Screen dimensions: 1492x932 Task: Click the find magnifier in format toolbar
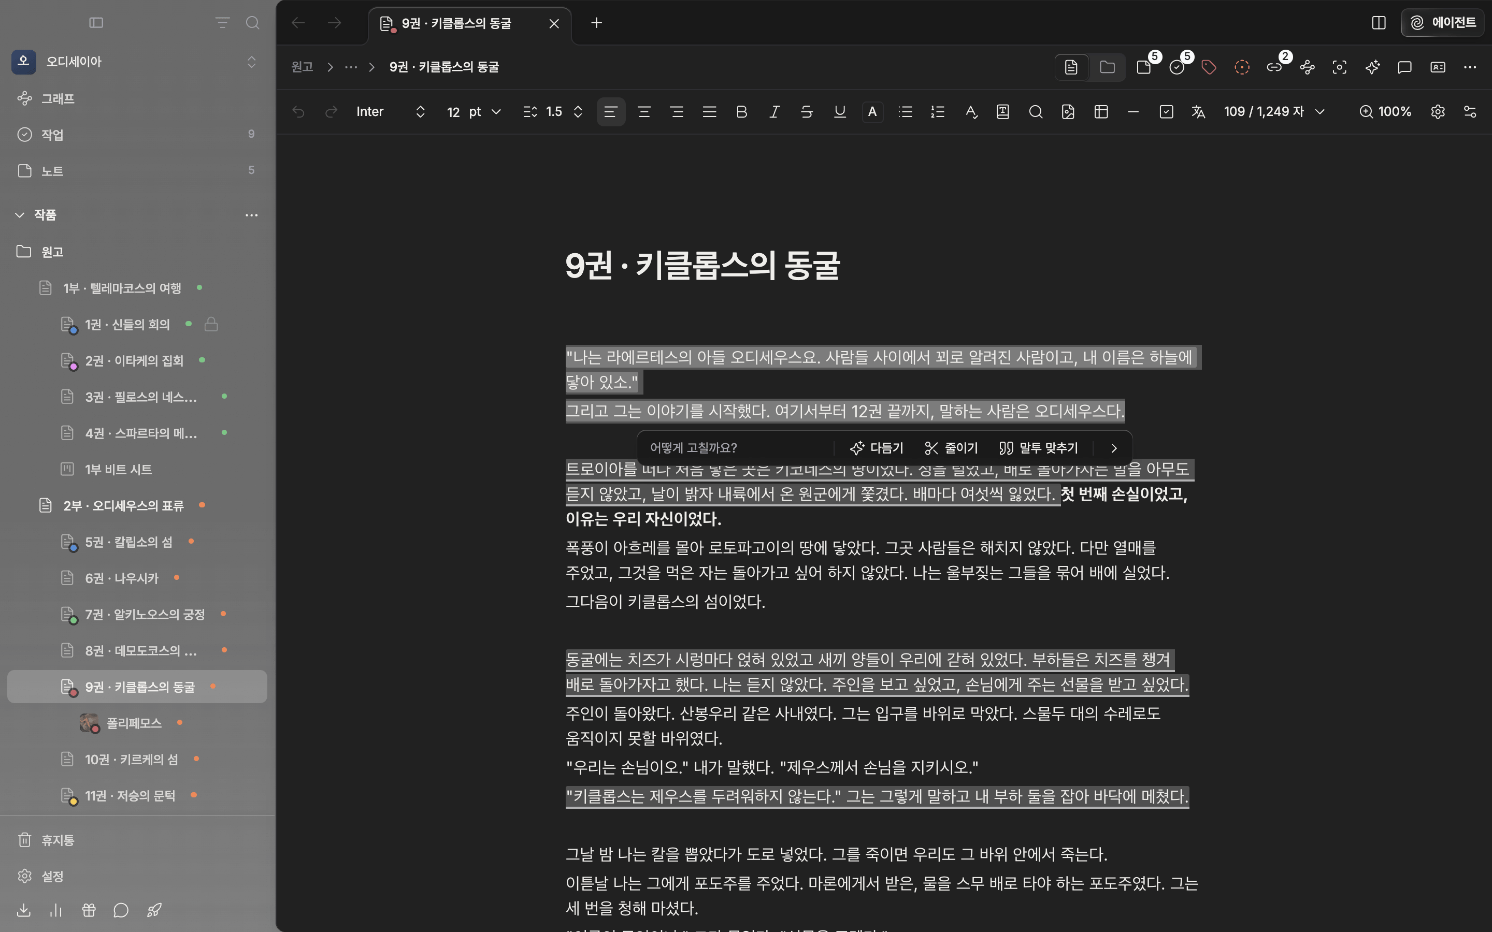click(1036, 111)
